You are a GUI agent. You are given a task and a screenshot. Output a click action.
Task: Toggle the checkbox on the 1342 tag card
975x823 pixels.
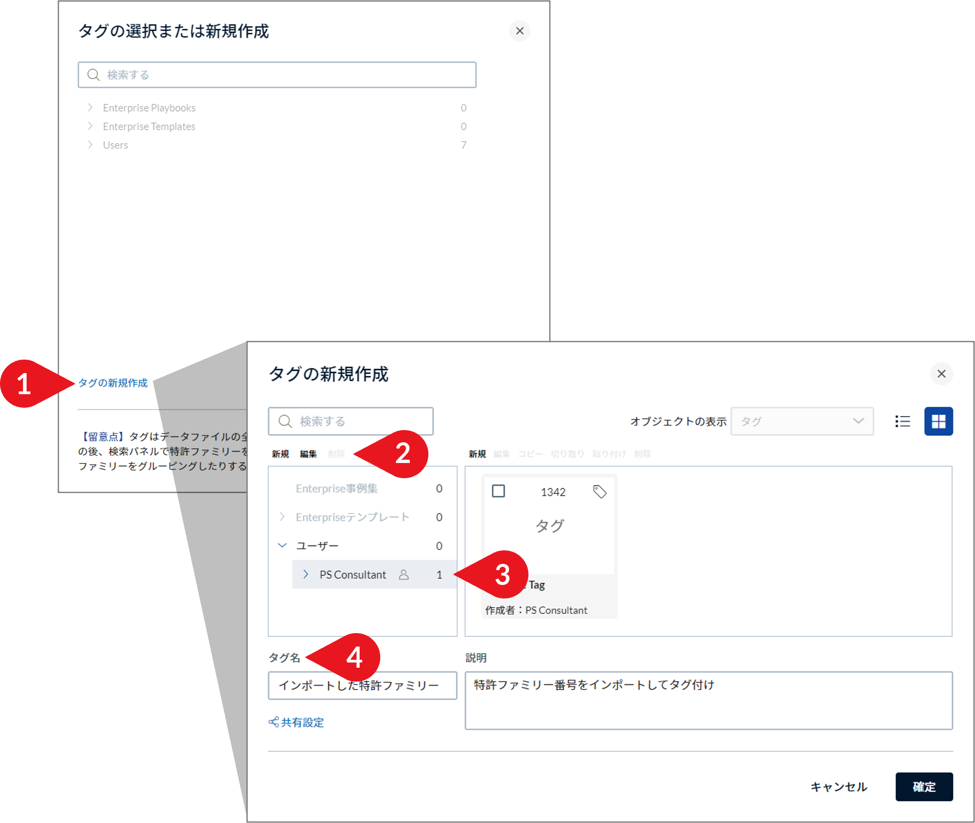(499, 491)
